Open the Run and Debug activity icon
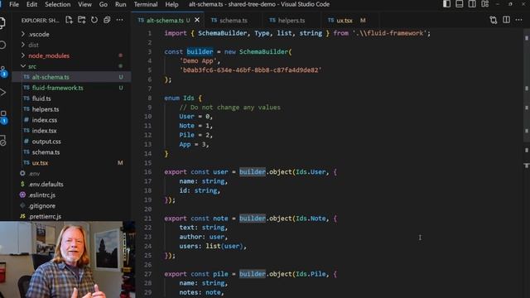The image size is (530, 298). [x=3, y=92]
